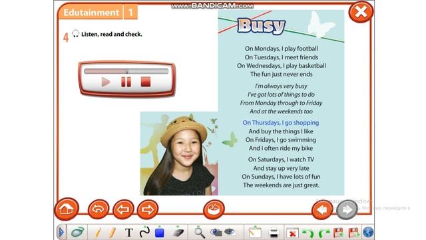Click lyric 'And at the weekends too'
Viewport: 426px width, 240px height.
(x=281, y=111)
